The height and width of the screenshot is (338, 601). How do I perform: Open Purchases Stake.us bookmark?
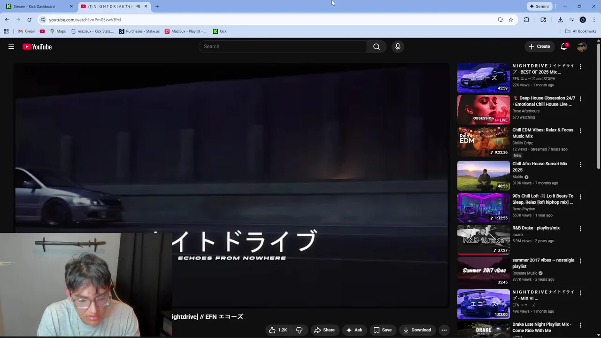[x=139, y=31]
